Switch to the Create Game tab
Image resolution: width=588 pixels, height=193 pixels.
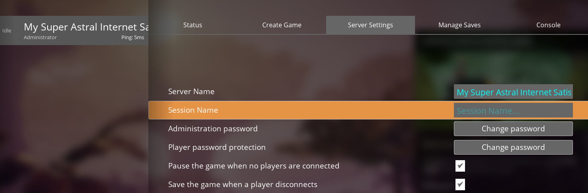pos(282,25)
